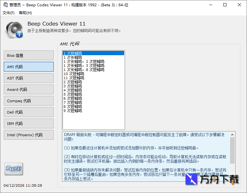Choose 1 次长蜂鸣, 2 次短蜂鸣
The image size is (247, 193).
(93, 61)
